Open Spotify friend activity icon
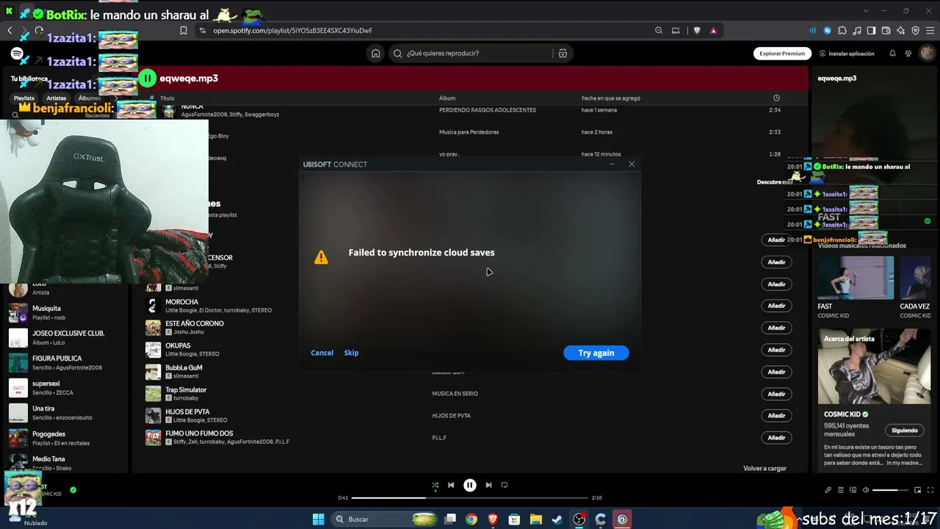The width and height of the screenshot is (940, 529). [x=908, y=54]
